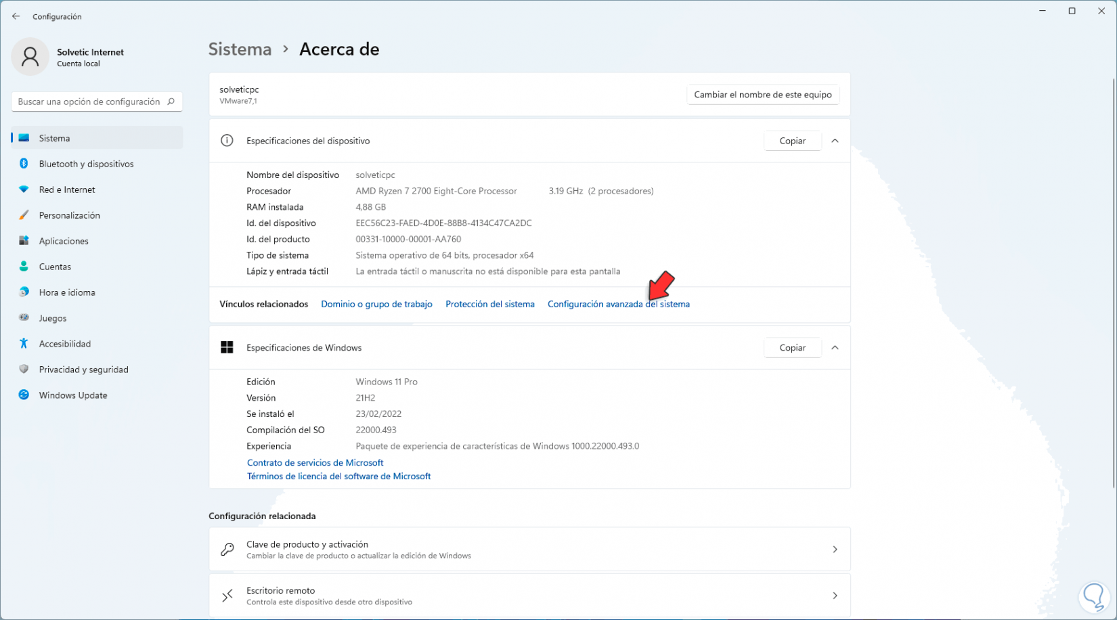Close the Configuración window
Screen dimensions: 1117x620
[1101, 11]
